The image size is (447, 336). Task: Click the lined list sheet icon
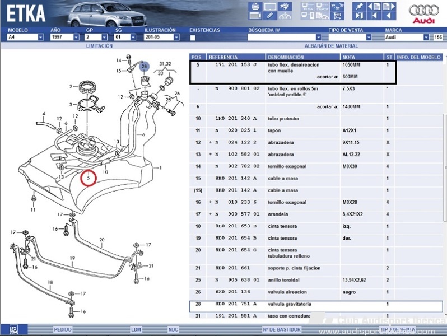pos(255,16)
